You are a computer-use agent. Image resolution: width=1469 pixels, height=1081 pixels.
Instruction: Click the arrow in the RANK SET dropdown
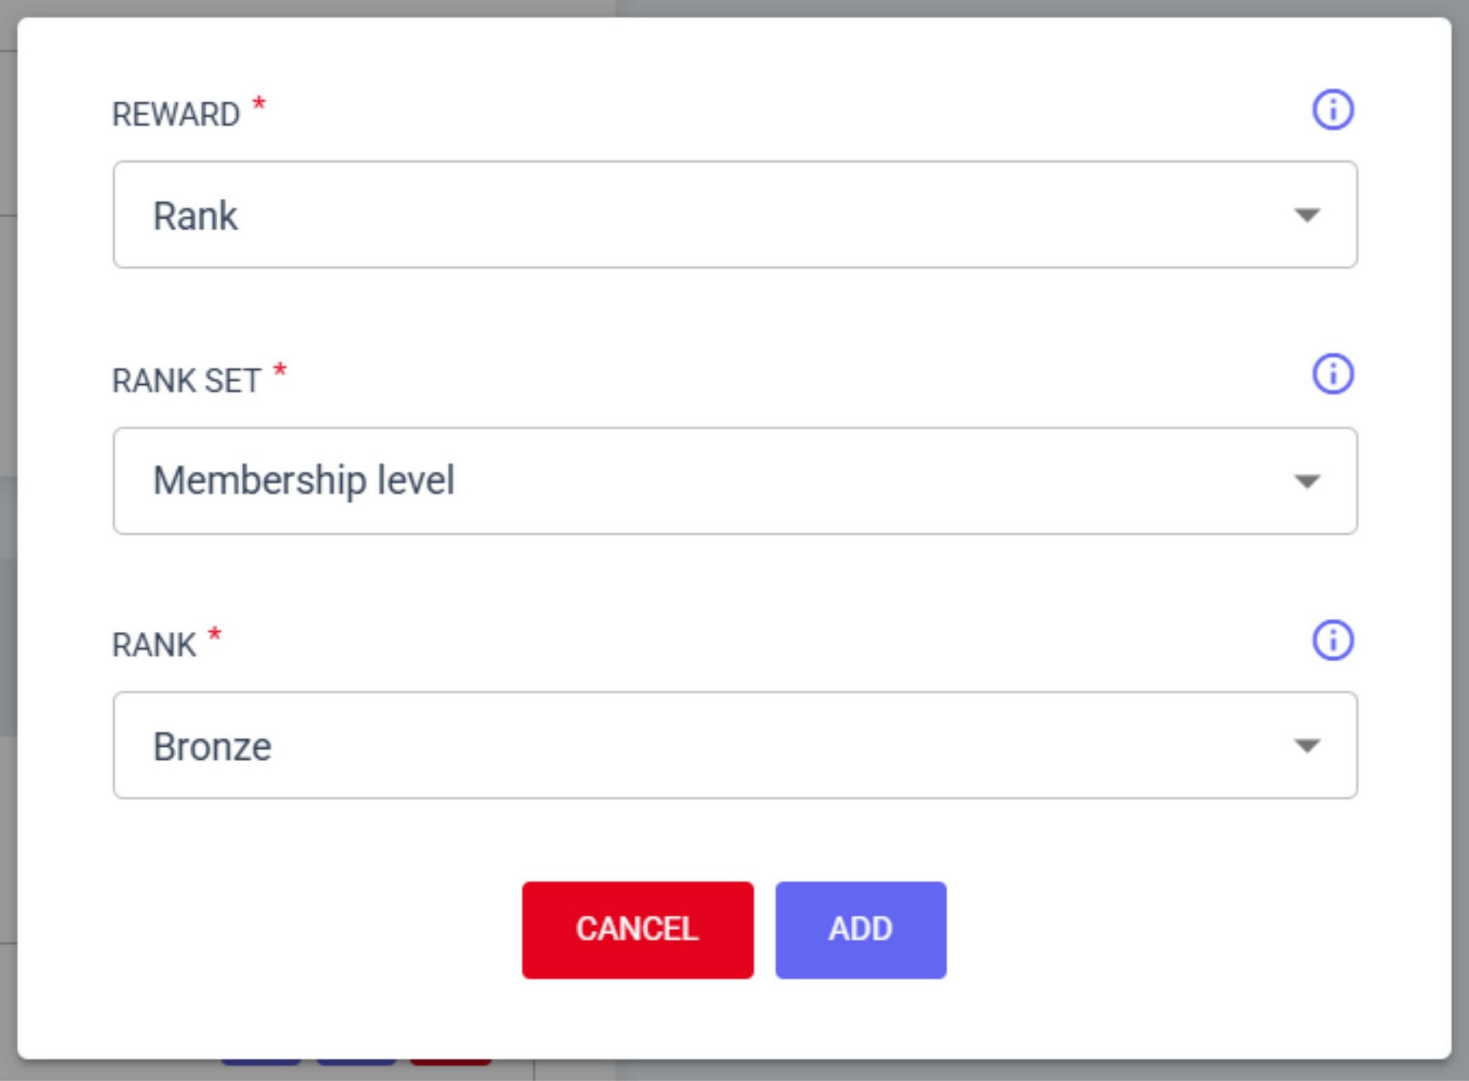click(x=1306, y=481)
